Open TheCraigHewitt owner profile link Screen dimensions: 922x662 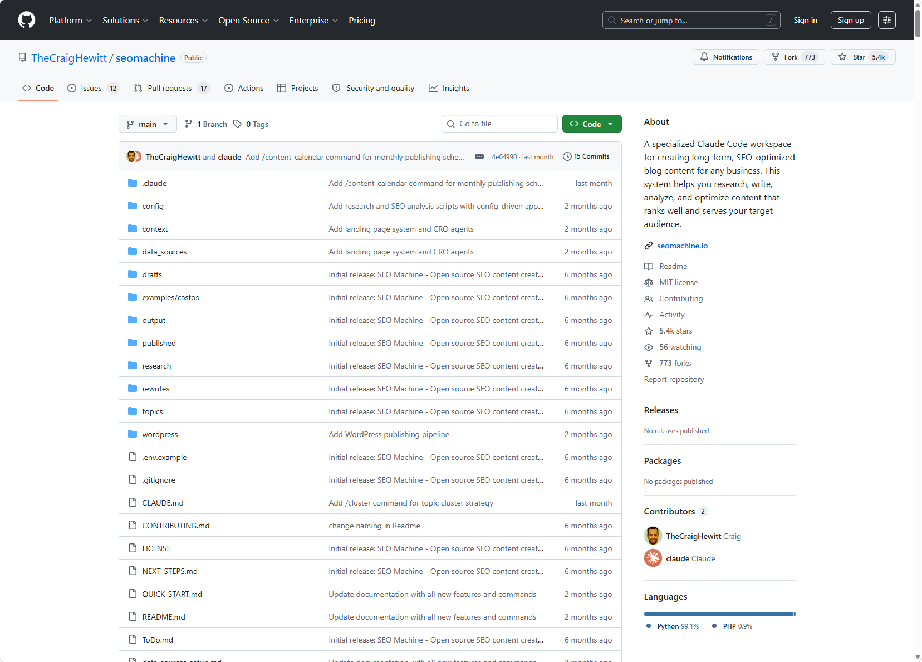tap(69, 58)
